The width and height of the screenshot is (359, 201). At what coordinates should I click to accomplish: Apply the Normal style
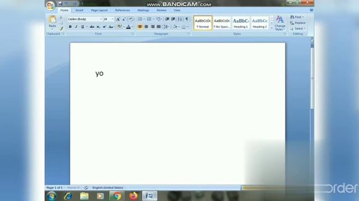(x=203, y=23)
